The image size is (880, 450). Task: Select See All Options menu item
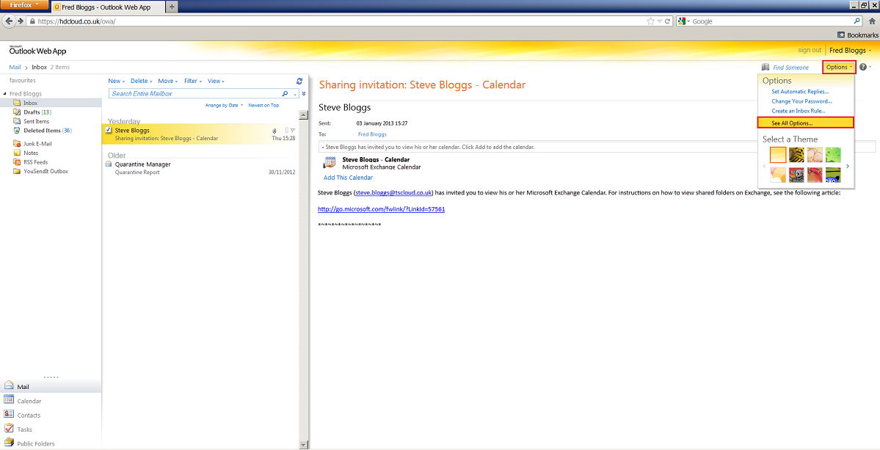[x=805, y=123]
